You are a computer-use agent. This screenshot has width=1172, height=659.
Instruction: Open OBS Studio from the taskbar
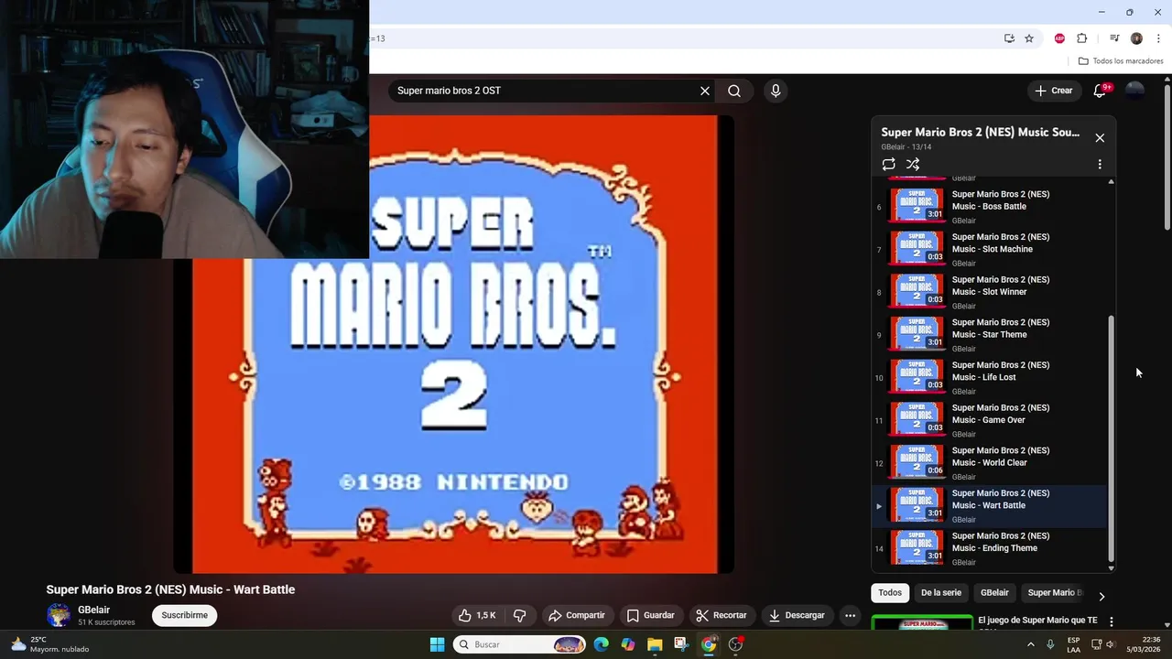pos(735,644)
